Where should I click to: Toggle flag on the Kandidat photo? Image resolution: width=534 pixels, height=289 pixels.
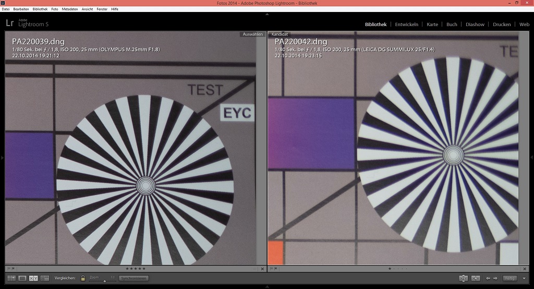tap(271, 269)
